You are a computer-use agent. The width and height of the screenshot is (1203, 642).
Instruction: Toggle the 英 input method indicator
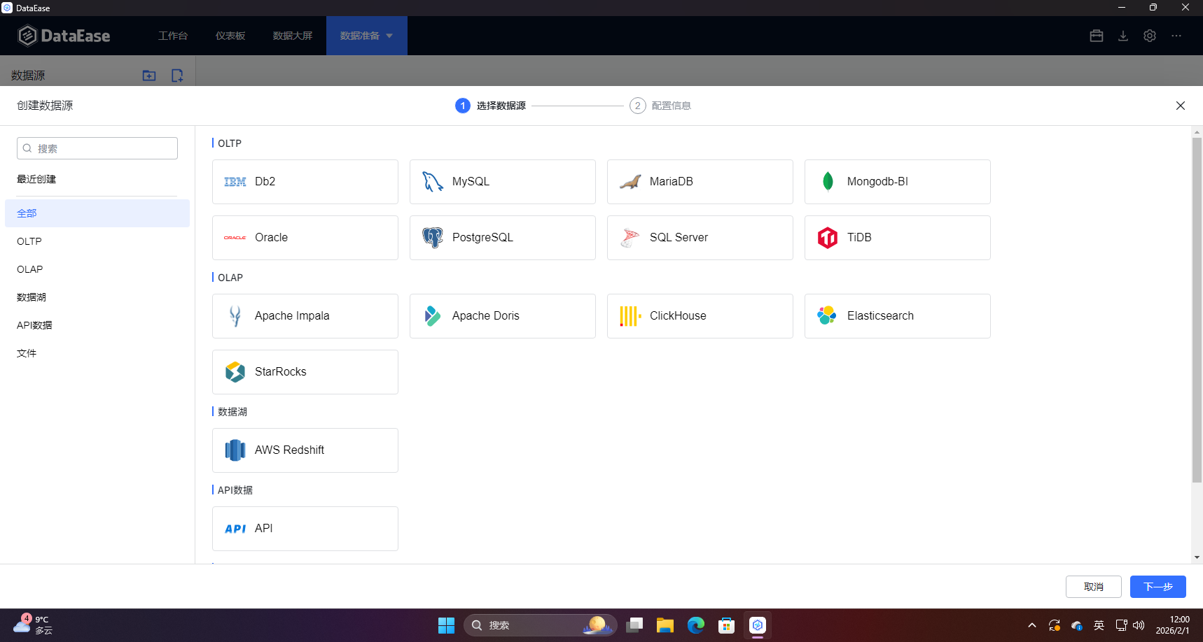click(x=1099, y=625)
